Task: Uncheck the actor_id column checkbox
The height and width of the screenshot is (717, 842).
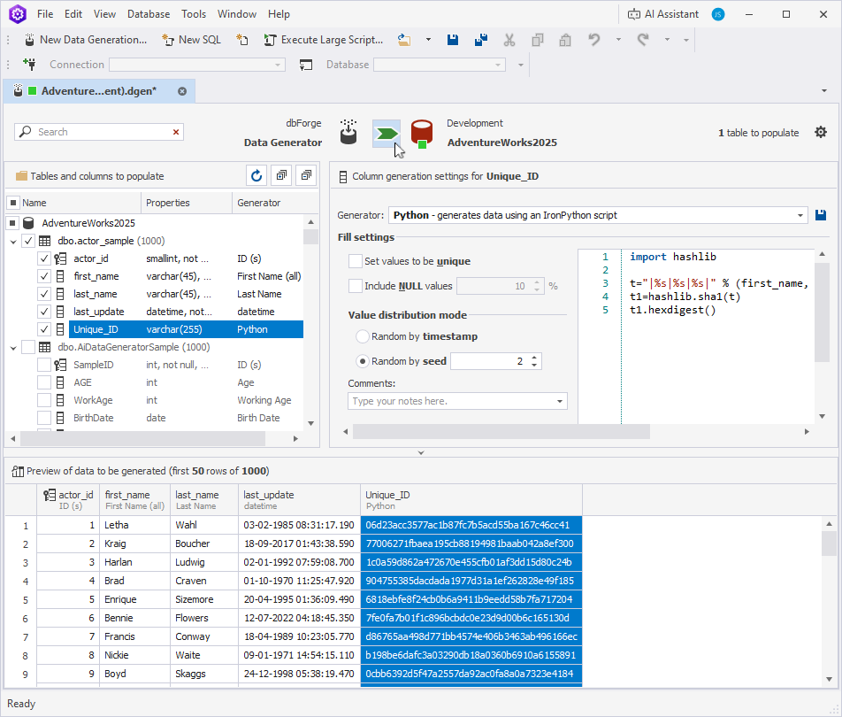Action: coord(44,258)
